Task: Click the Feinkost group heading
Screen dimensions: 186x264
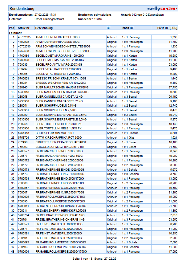Action: pos(15,33)
